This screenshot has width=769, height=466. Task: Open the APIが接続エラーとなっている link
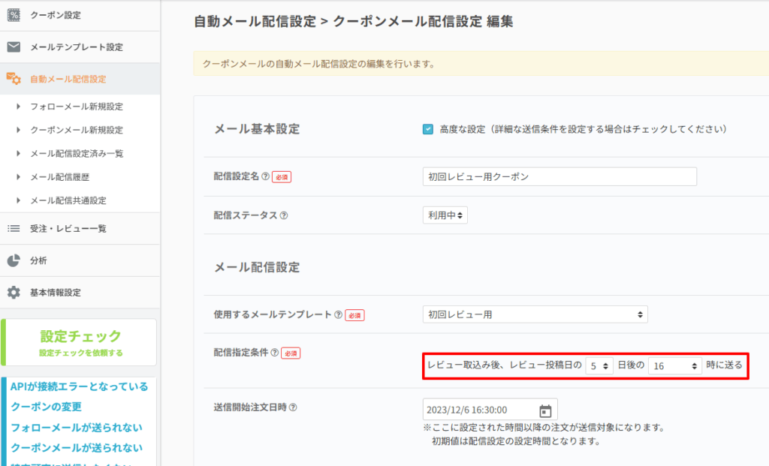click(80, 386)
